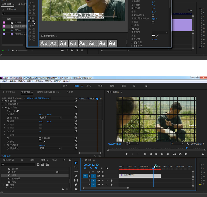Reset the 边框 parameter
This screenshot has width=207, height=197.
click(x=76, y=131)
